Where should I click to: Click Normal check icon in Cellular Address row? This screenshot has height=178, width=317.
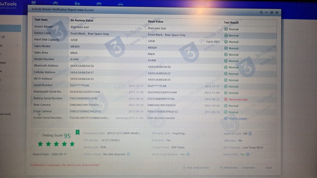[x=226, y=74]
